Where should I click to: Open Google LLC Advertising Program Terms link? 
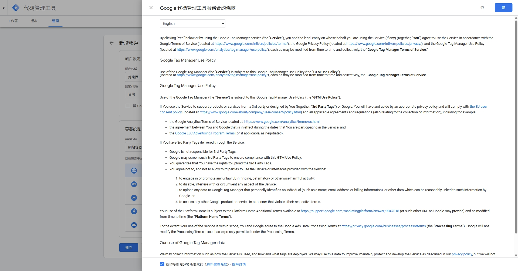tap(205, 133)
